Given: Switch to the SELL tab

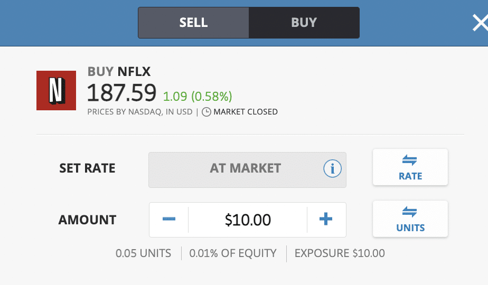Looking at the screenshot, I should pyautogui.click(x=193, y=23).
